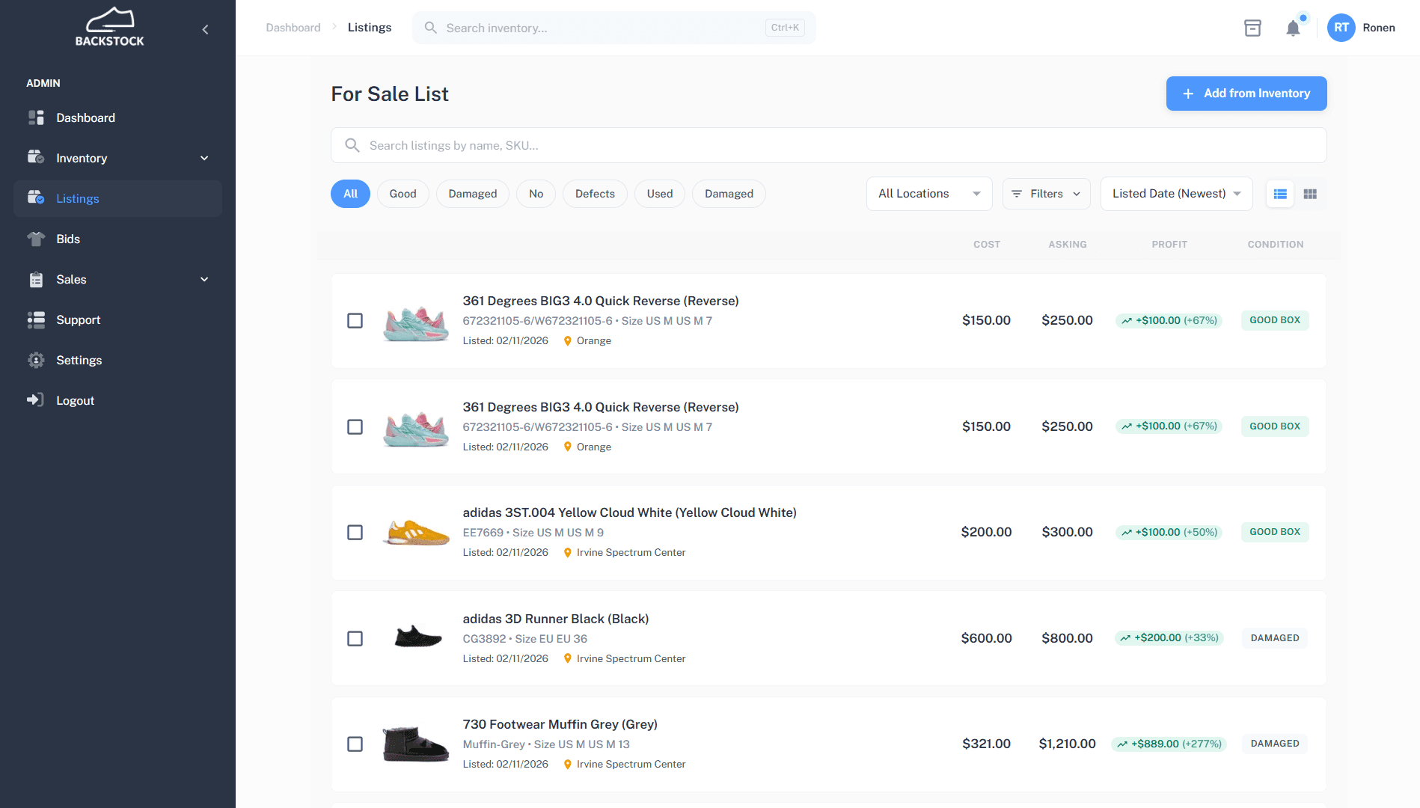Switch to the Used filter
The image size is (1420, 808).
(659, 194)
